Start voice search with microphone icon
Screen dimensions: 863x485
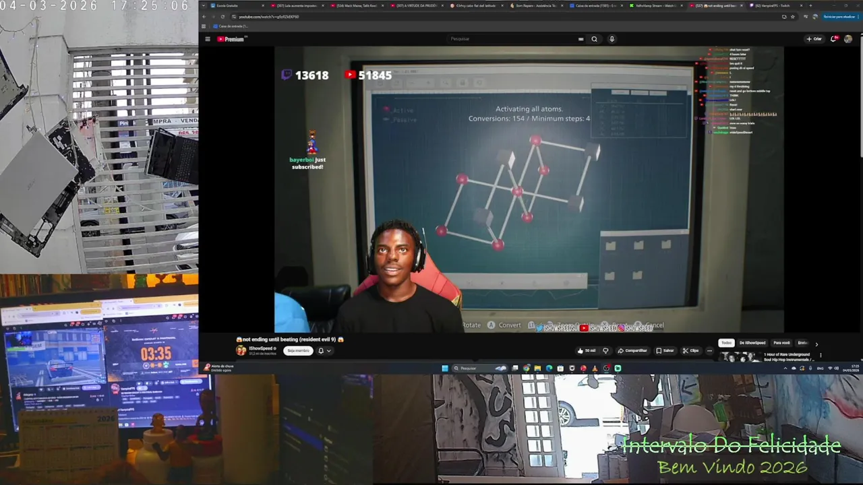click(x=612, y=39)
